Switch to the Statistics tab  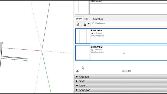tap(98, 19)
